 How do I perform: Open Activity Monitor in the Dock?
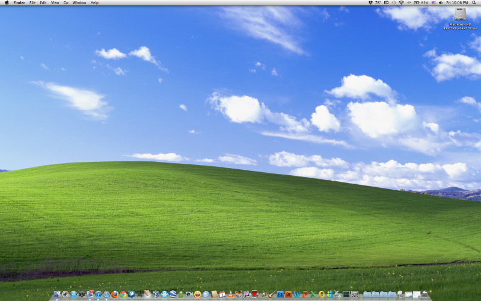(x=346, y=294)
